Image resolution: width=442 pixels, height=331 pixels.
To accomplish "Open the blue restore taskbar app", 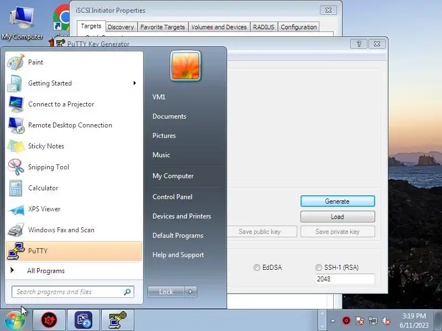I will pyautogui.click(x=83, y=321).
